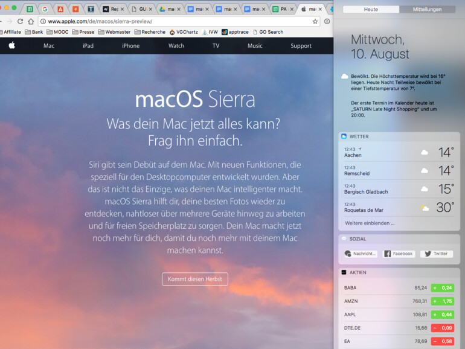Viewport: 465px width, 349px height.
Task: Switch to the green spreadsheet pinned tab
Action: pyautogui.click(x=30, y=9)
